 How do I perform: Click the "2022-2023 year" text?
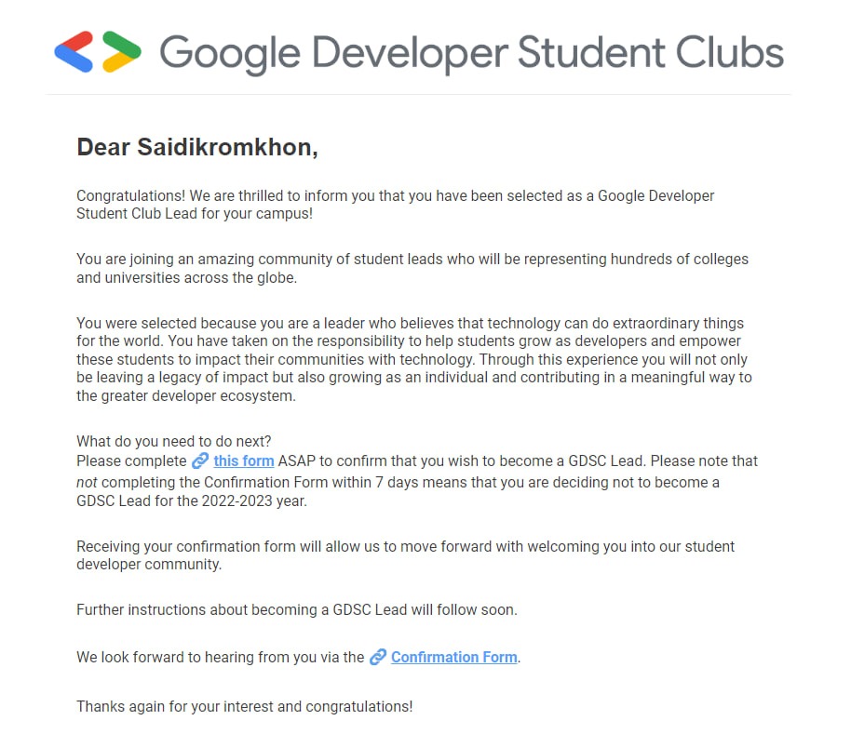pos(254,500)
